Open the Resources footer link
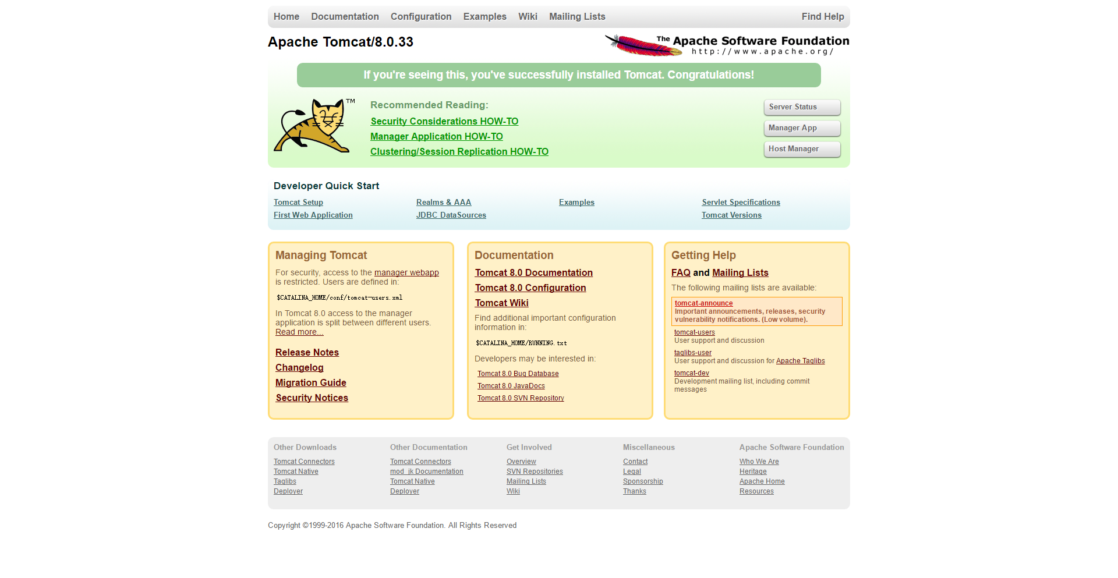Screen dimensions: 1118x578 point(756,491)
